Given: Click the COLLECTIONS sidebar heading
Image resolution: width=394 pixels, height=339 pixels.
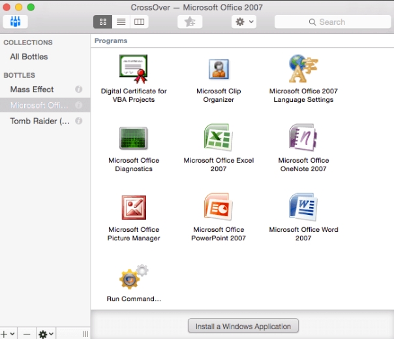Looking at the screenshot, I should pos(28,42).
